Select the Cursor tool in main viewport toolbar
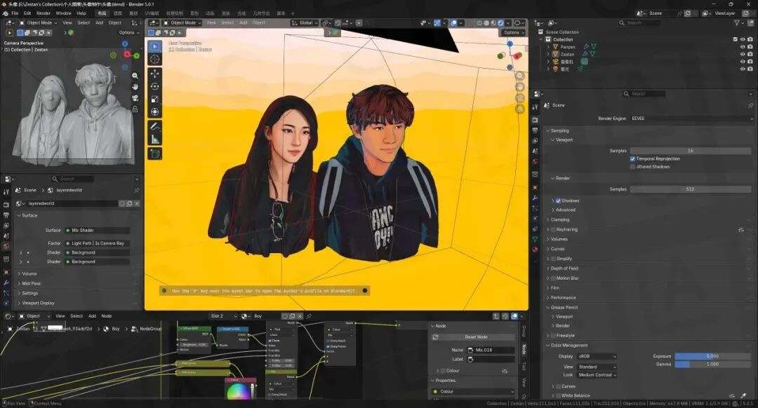Image resolution: width=758 pixels, height=408 pixels. click(154, 59)
